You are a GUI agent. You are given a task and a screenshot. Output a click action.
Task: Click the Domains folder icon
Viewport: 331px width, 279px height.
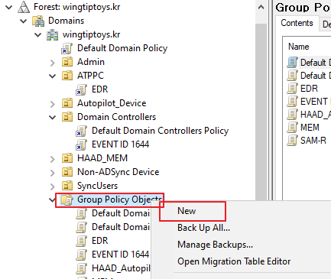click(38, 21)
